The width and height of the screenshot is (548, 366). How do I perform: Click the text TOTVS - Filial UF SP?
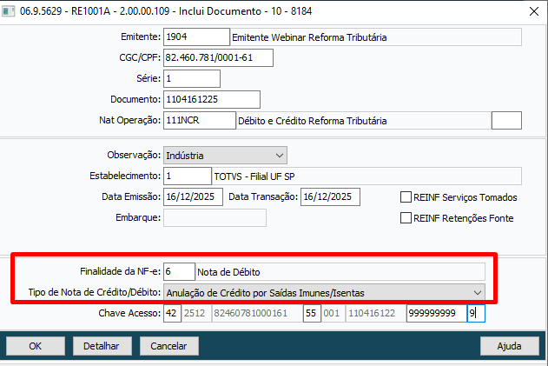pyautogui.click(x=254, y=176)
